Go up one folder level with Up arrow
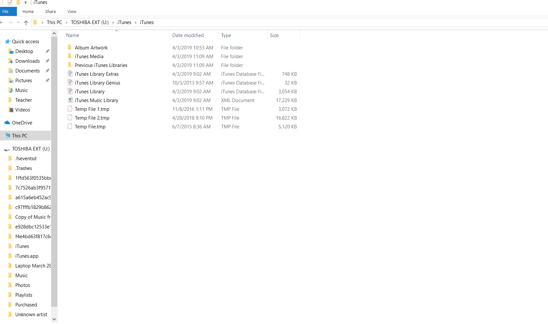The height and width of the screenshot is (324, 548). (x=26, y=23)
